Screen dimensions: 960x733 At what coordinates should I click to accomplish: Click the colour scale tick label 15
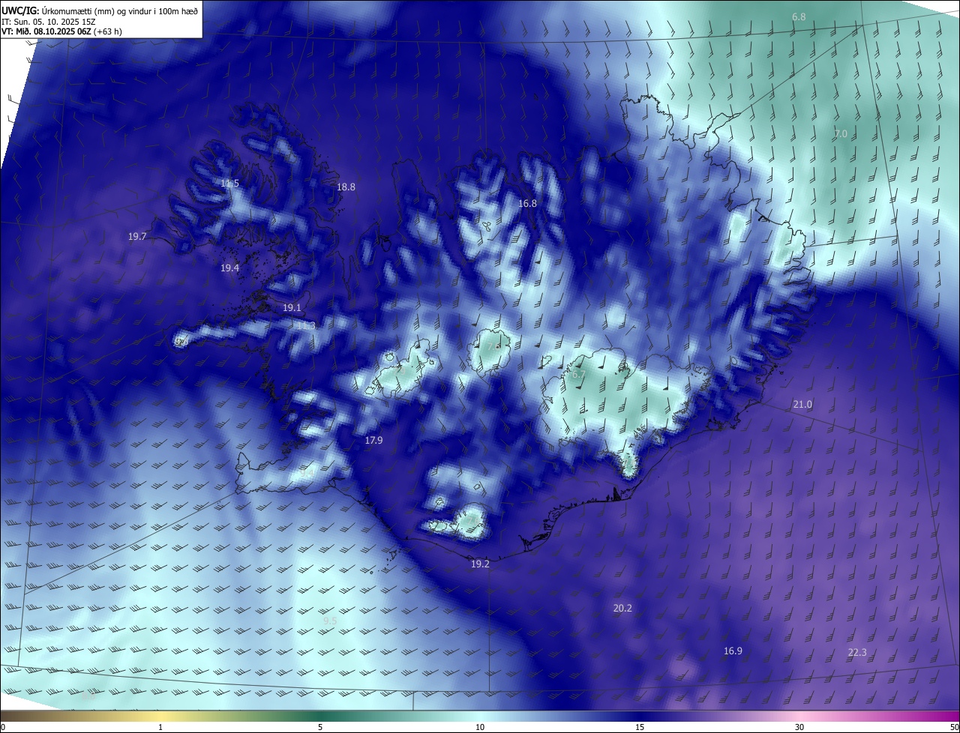[640, 727]
